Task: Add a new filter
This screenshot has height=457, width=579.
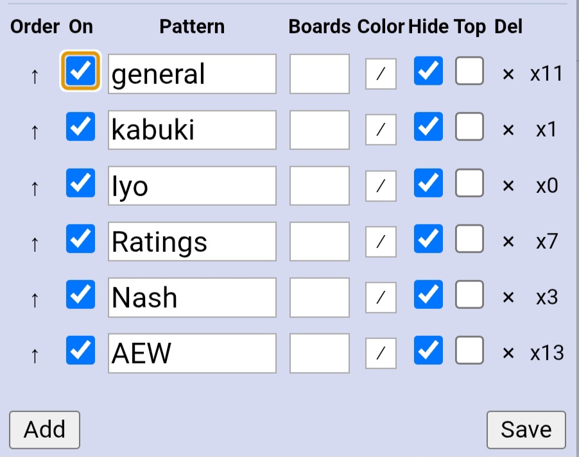Action: click(44, 429)
